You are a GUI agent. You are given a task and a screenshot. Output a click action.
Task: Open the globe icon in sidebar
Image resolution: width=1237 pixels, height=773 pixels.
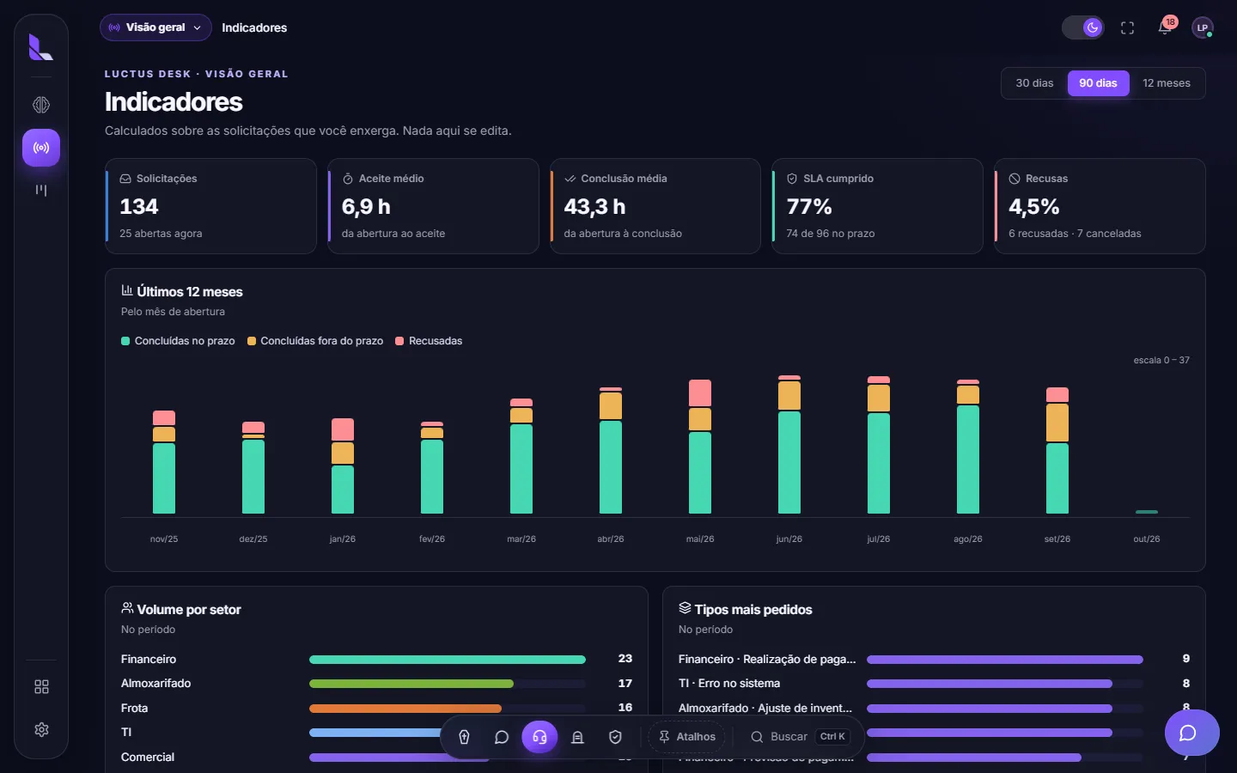point(41,105)
